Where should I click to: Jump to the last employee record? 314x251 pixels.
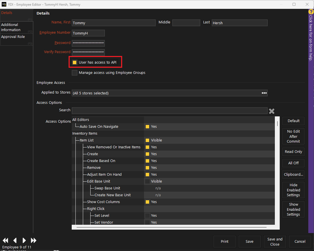pos(34,240)
